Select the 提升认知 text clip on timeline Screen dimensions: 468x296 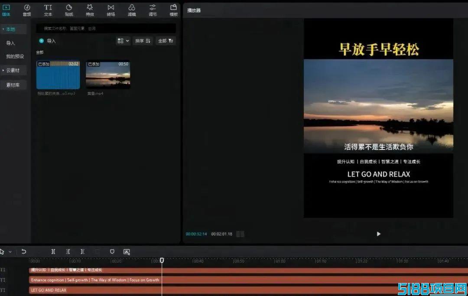[248, 270]
